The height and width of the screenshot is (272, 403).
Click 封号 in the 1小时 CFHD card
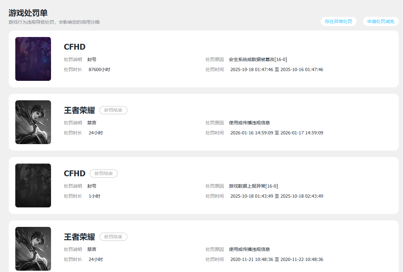point(92,186)
